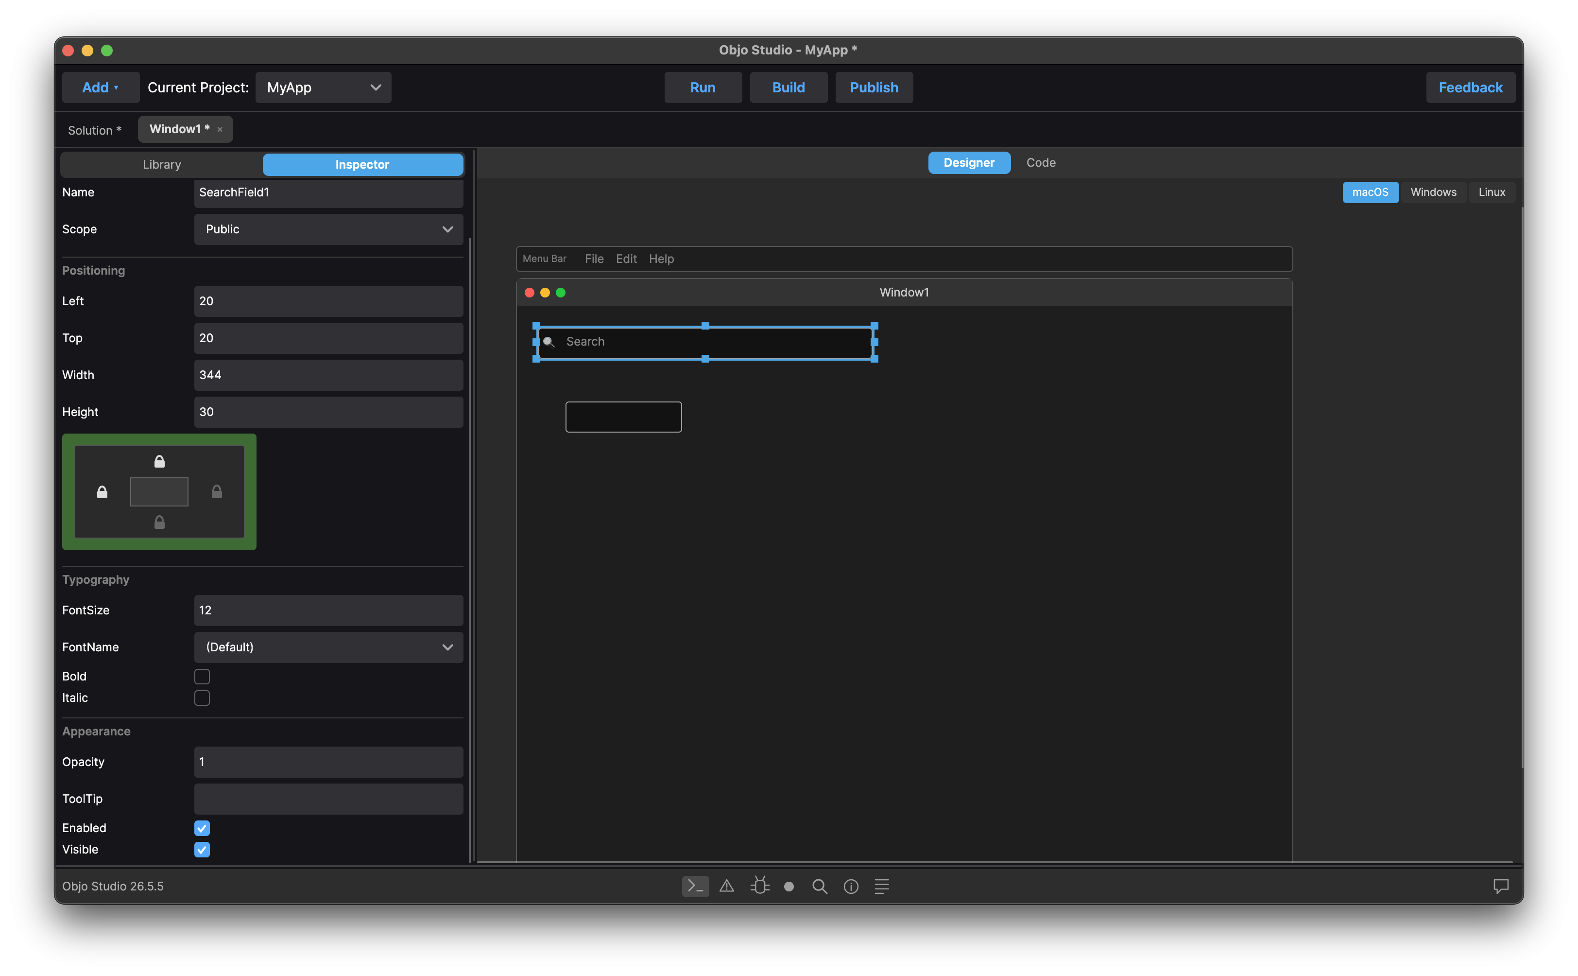
Task: Select the Search field control on canvas
Action: (705, 342)
